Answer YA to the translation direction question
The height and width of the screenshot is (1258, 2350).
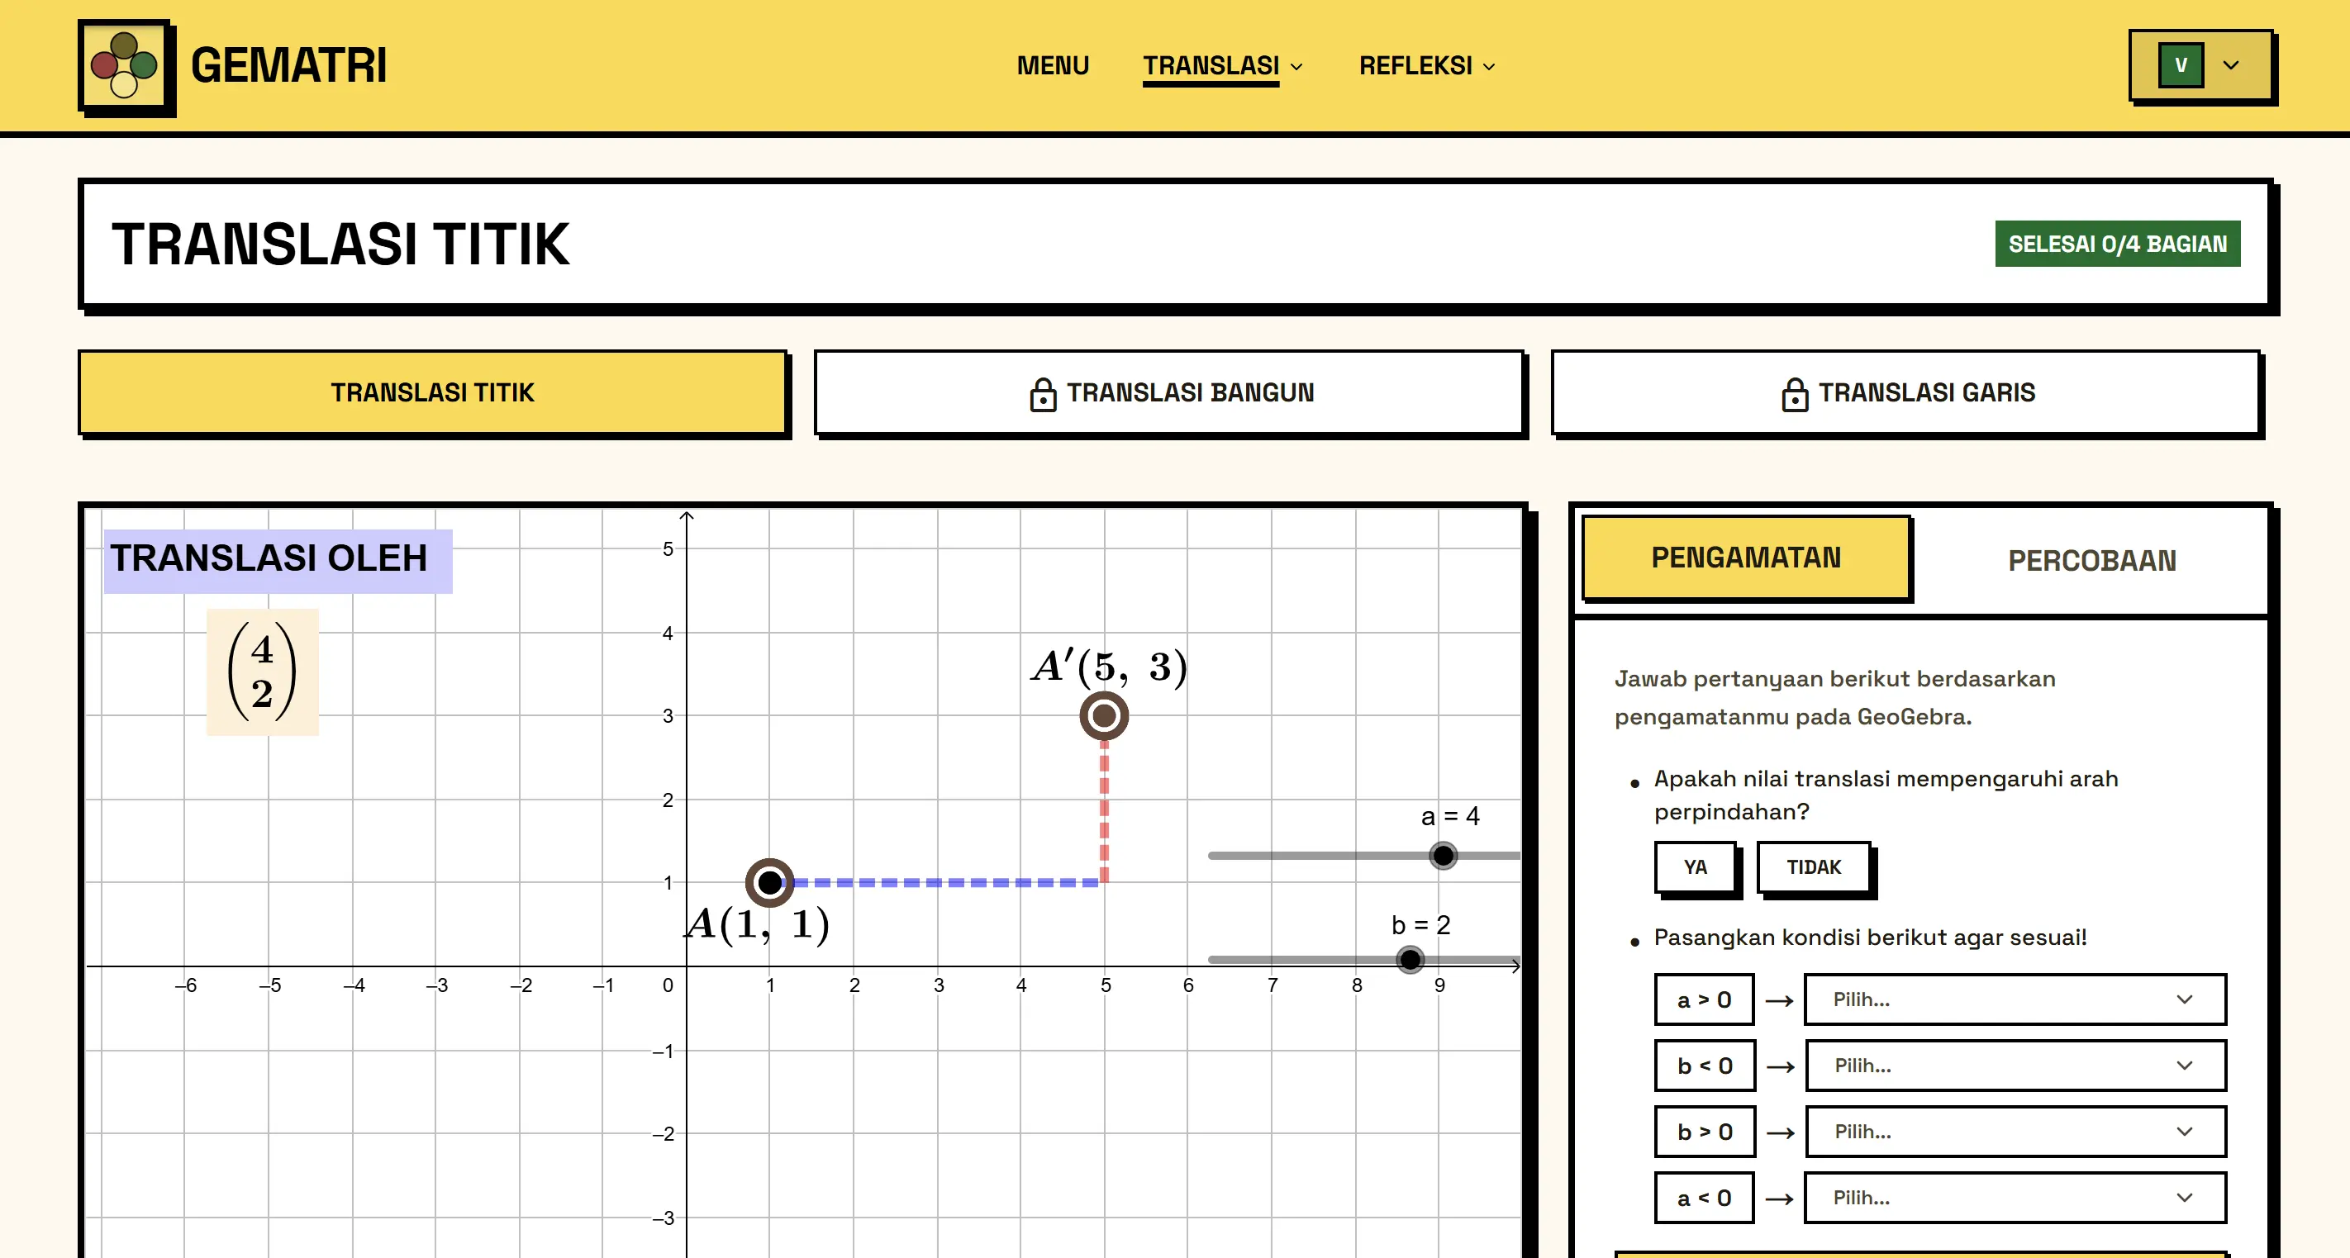1696,867
